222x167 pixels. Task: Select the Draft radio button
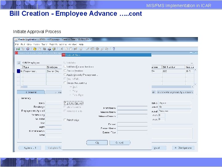tap(71, 87)
